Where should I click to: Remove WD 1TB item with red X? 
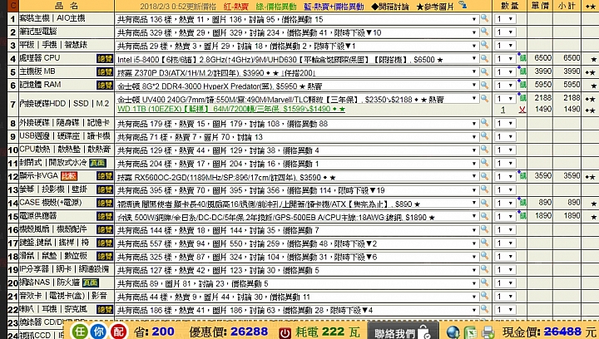pos(522,110)
